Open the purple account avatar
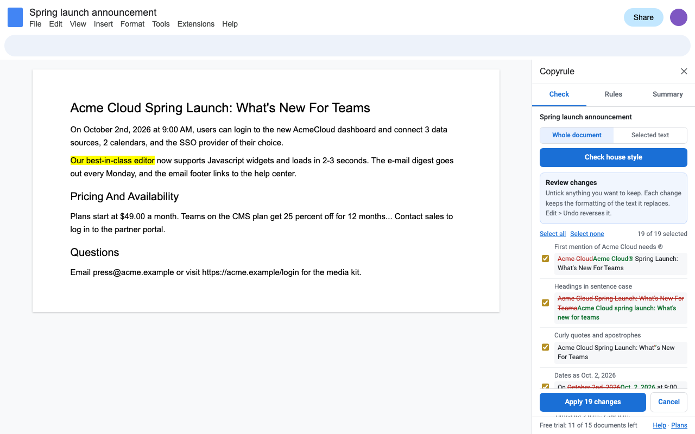The height and width of the screenshot is (434, 695). coord(679,17)
